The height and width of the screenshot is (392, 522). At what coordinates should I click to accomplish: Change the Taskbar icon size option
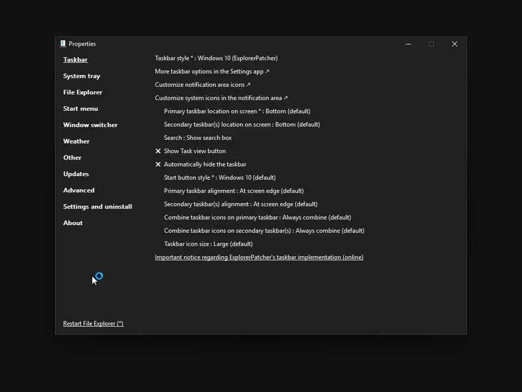(x=208, y=244)
